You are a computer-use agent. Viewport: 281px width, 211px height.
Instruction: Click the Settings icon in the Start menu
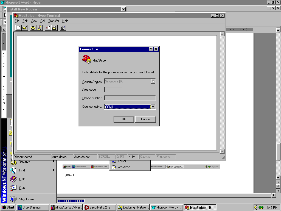[13, 162]
